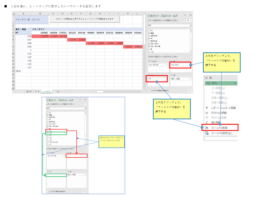The width and height of the screenshot is (262, 197).
Task: Open PF row label filter dropdown
Action: (x=30, y=33)
